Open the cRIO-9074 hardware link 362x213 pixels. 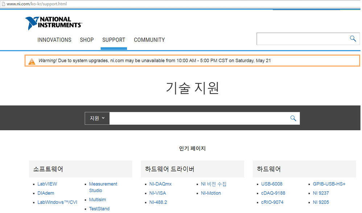272,202
